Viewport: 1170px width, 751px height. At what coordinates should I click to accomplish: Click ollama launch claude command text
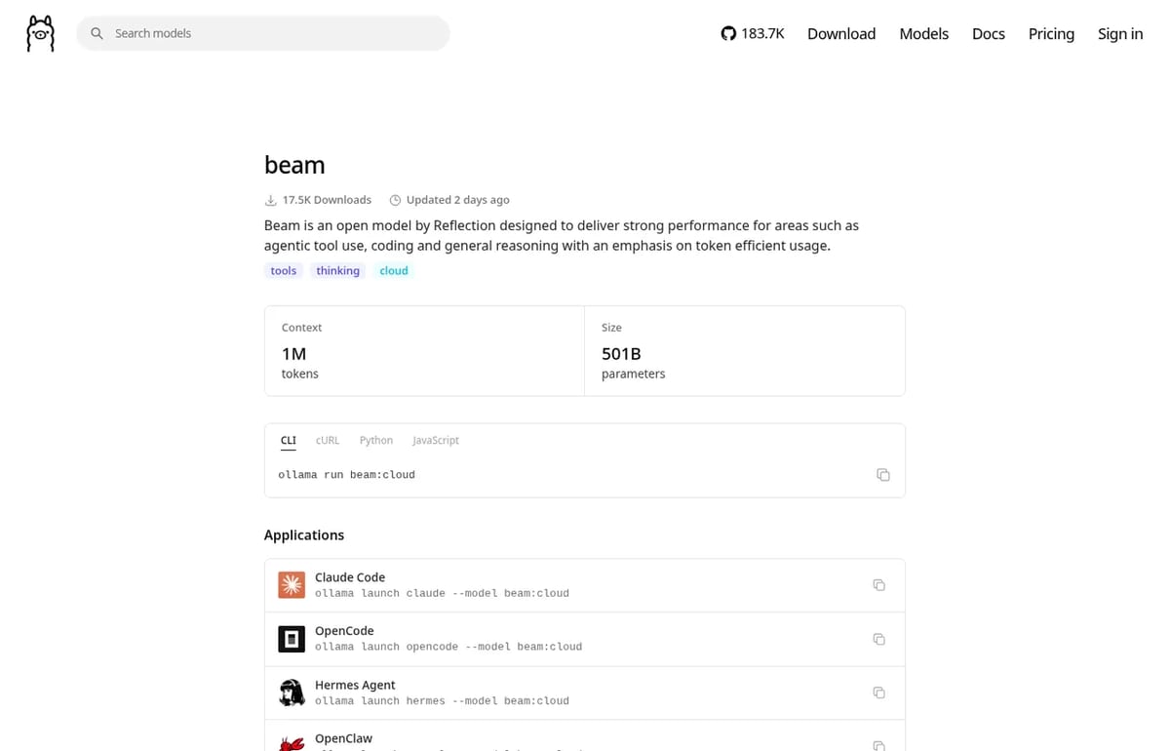(442, 593)
